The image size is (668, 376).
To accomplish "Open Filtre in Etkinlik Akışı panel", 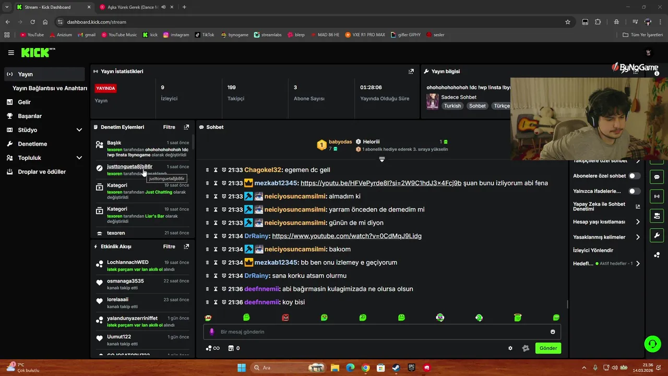I will [169, 246].
